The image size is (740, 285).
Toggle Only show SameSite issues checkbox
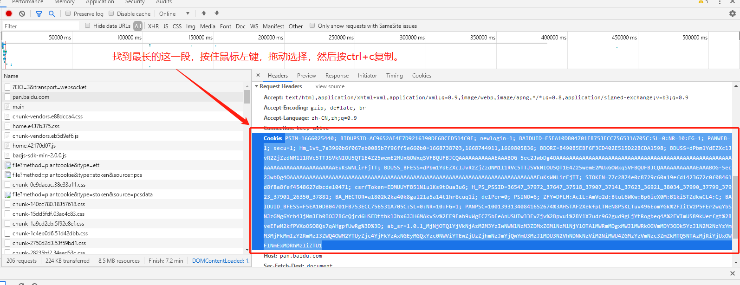point(312,26)
